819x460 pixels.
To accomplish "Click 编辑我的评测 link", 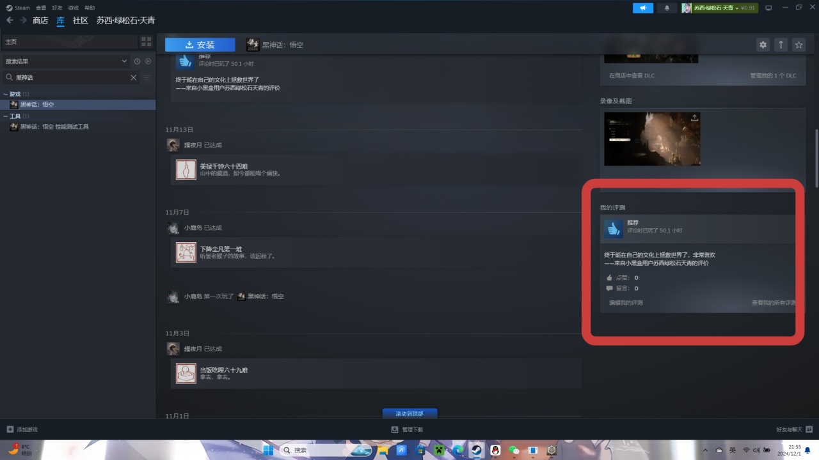I will 626,303.
